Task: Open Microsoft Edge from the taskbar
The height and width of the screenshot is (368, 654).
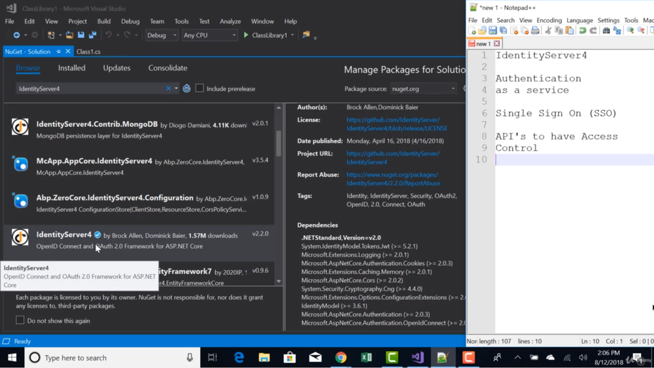Action: tap(239, 358)
